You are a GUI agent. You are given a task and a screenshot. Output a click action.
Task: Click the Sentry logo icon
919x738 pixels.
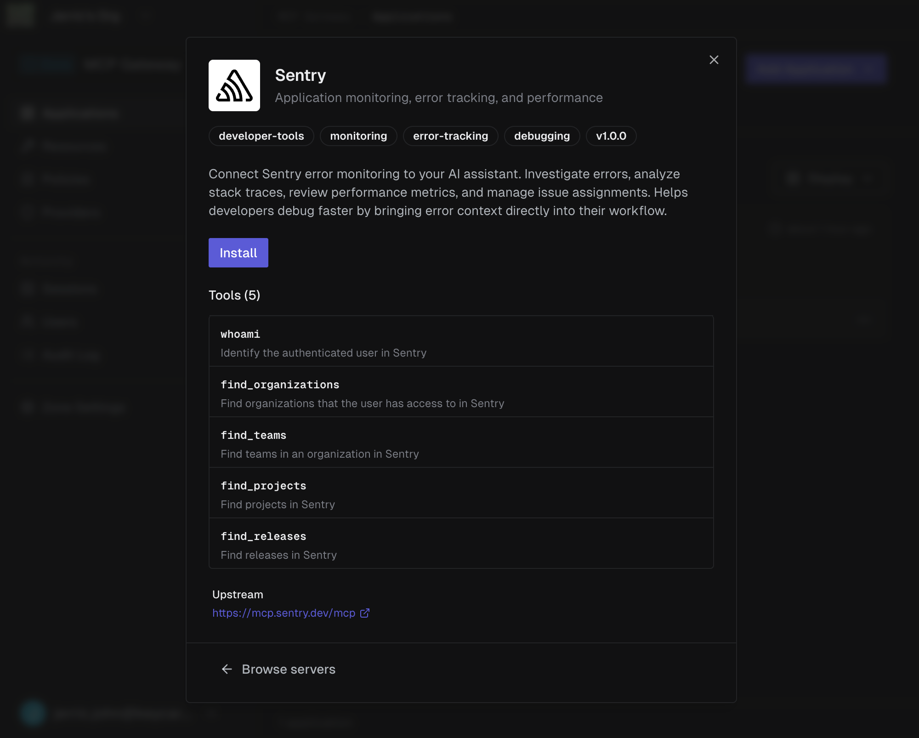234,85
